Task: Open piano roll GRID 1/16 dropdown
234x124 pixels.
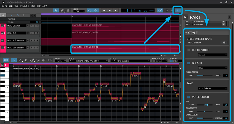Action: (x=61, y=61)
